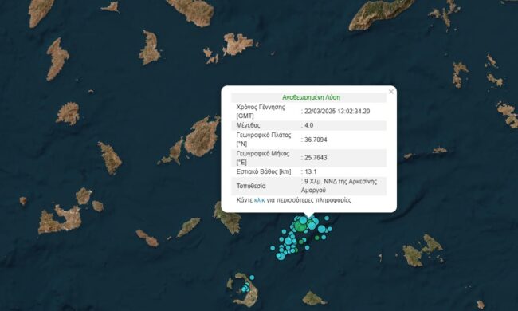
Task: Click Astypalaia island at the map's right
Action: [423, 250]
